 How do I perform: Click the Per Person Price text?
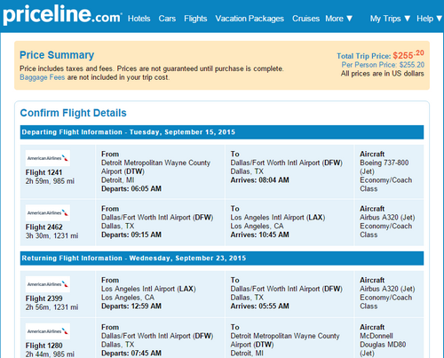pyautogui.click(x=383, y=65)
